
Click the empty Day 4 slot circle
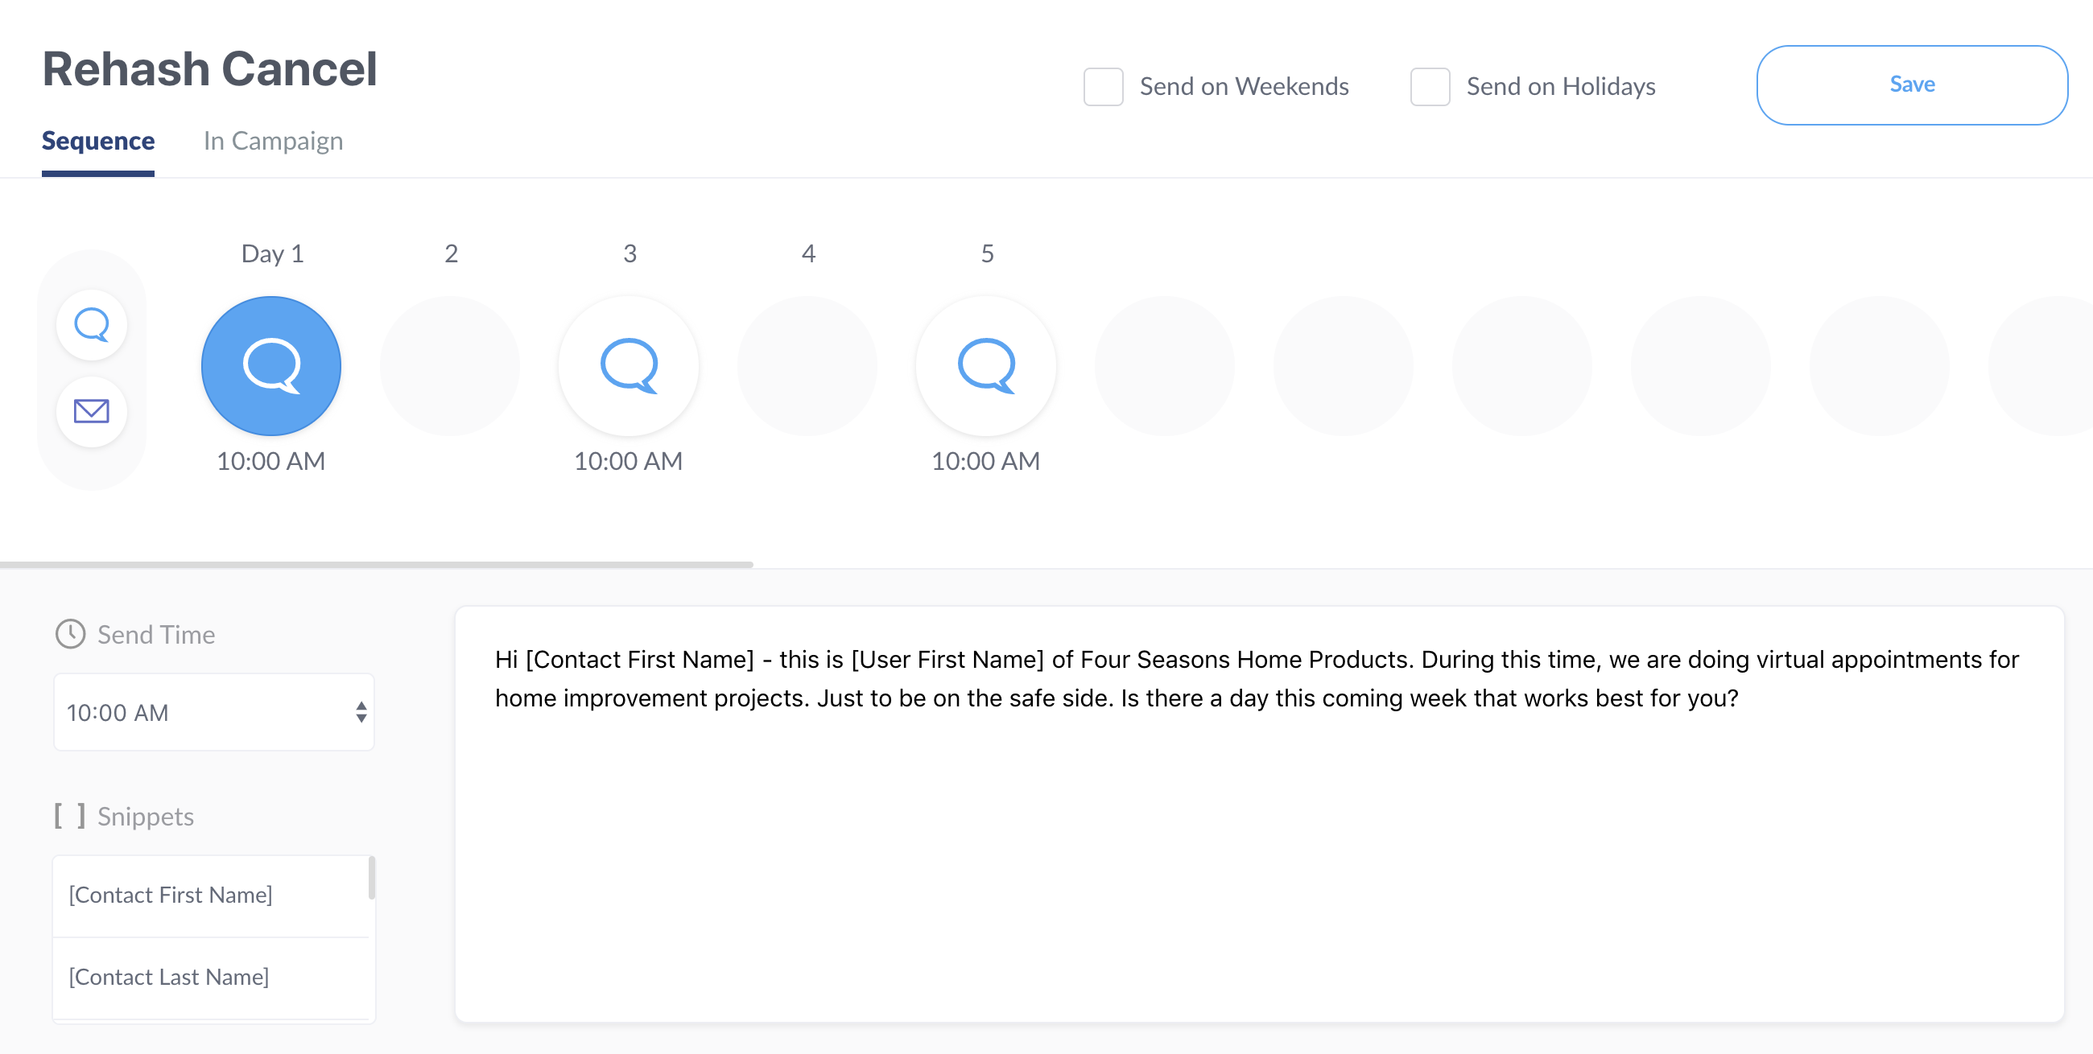[x=807, y=365]
